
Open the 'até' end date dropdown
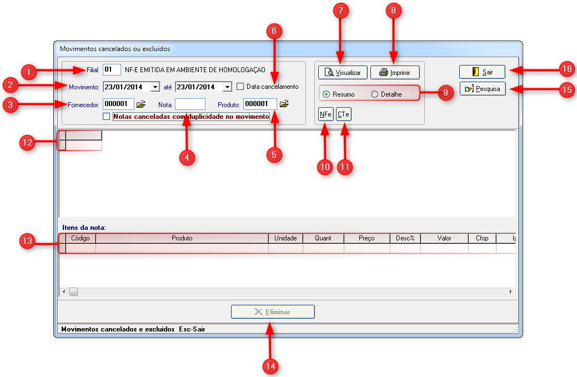click(228, 87)
